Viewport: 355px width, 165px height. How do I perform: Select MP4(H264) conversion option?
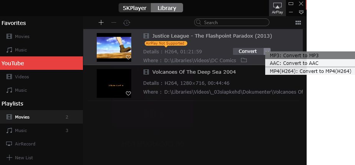pos(310,71)
